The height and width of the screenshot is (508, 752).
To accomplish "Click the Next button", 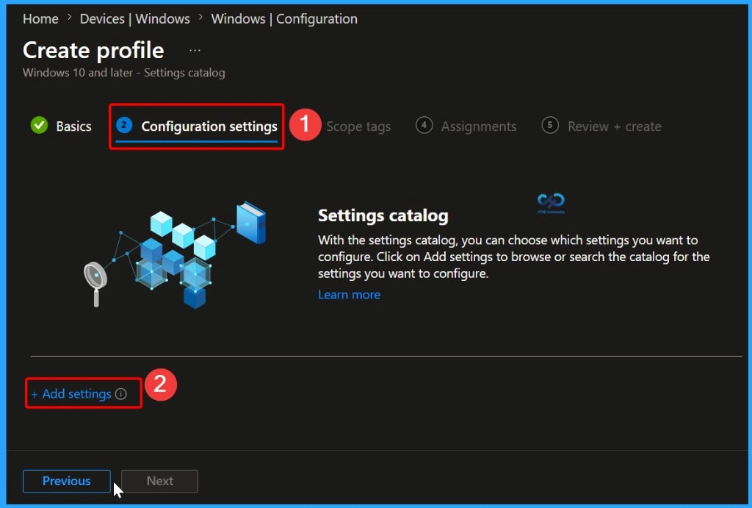I will pyautogui.click(x=159, y=481).
